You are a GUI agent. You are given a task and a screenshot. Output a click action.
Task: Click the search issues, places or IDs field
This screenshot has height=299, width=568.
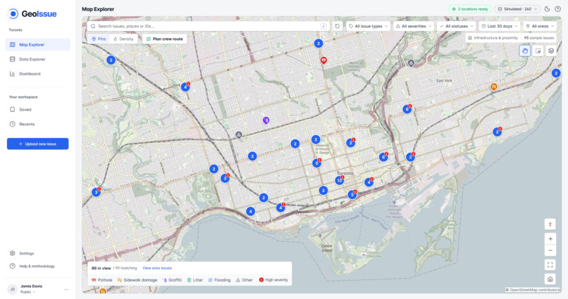point(208,26)
